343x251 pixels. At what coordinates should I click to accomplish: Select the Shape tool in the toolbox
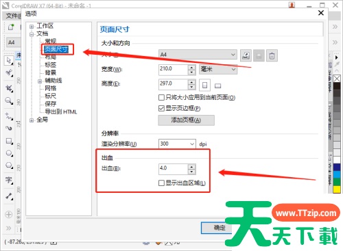pyautogui.click(x=9, y=73)
